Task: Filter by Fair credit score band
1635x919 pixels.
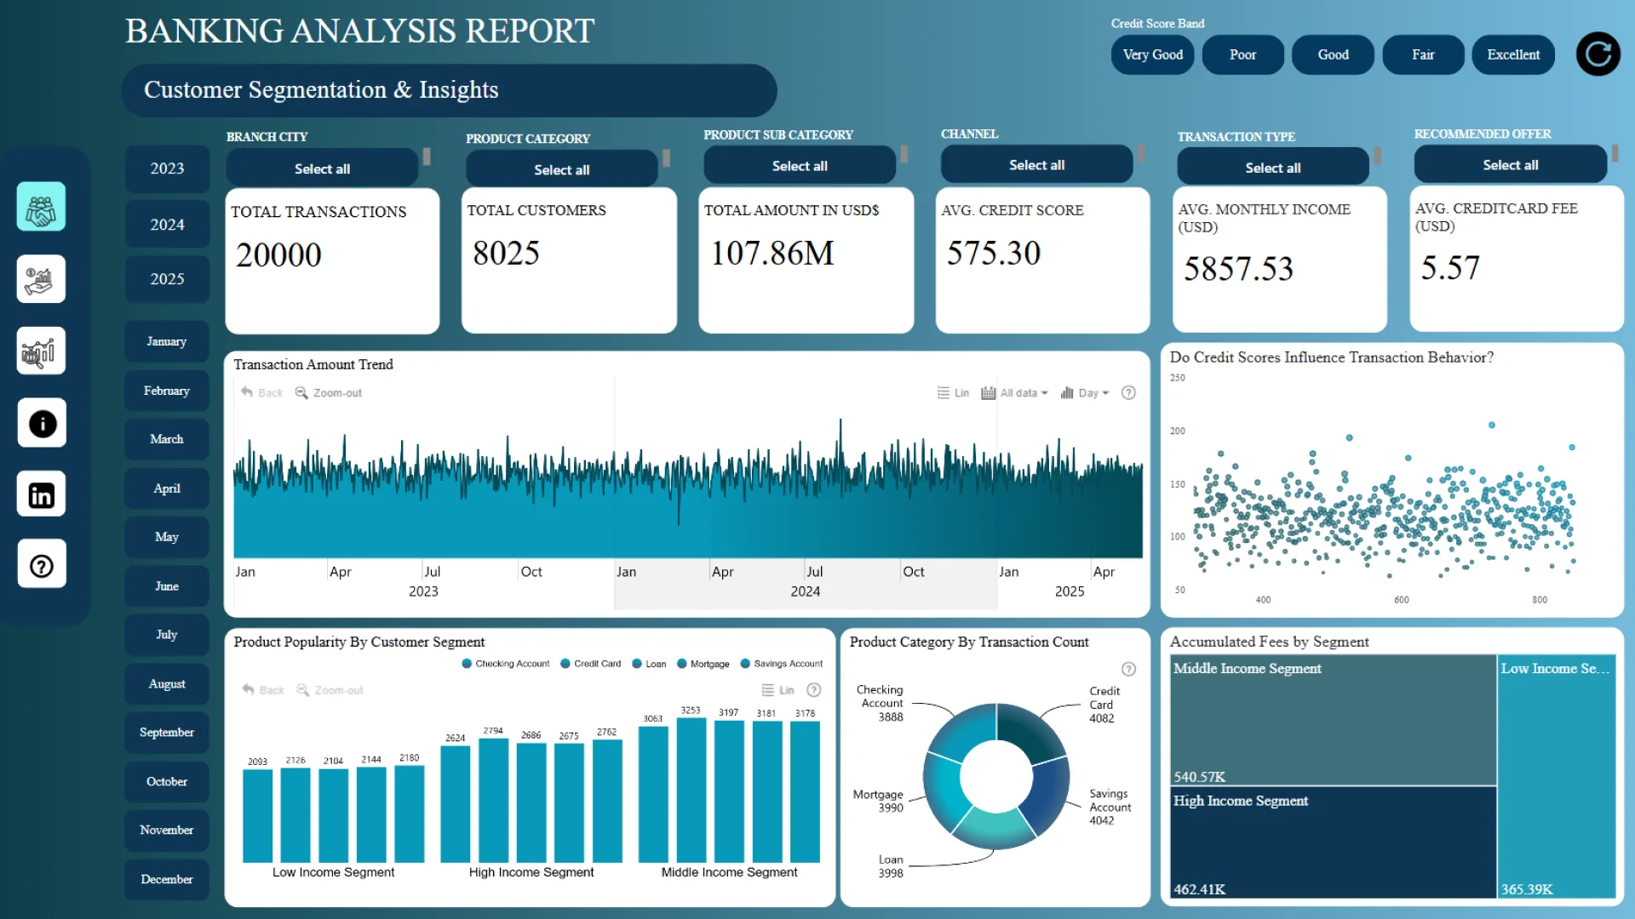Action: pos(1423,54)
